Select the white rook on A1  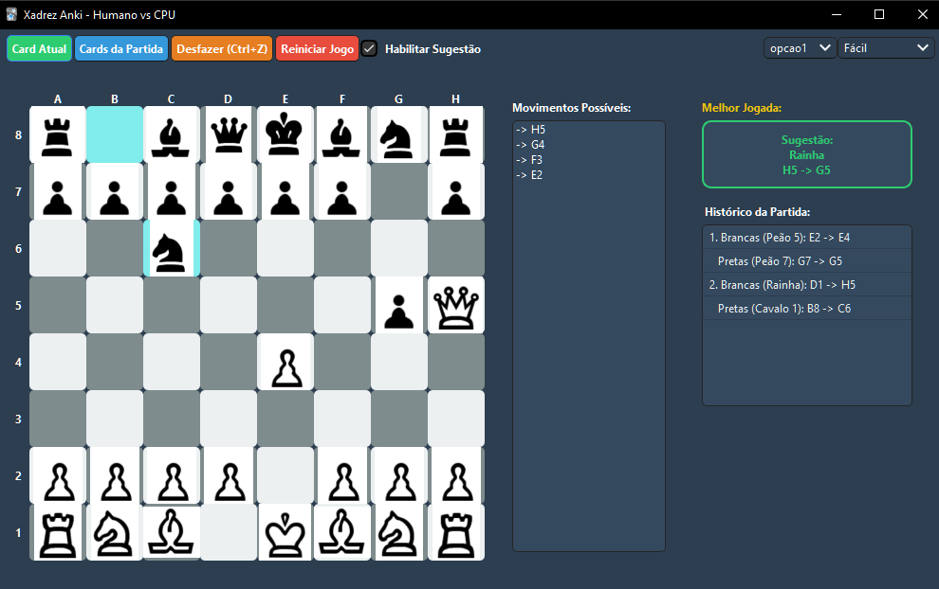(58, 532)
